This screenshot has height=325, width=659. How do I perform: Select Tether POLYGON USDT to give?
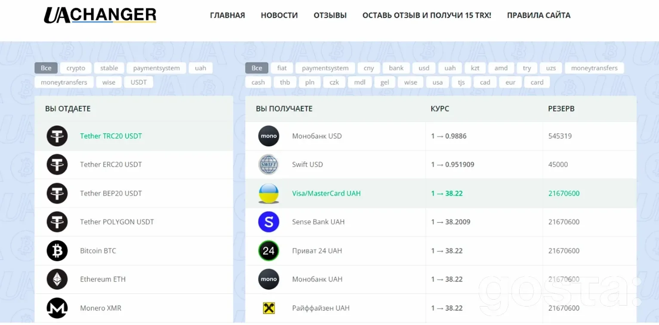(x=134, y=222)
